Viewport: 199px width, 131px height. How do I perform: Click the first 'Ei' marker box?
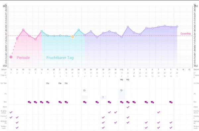[x=85, y=90]
